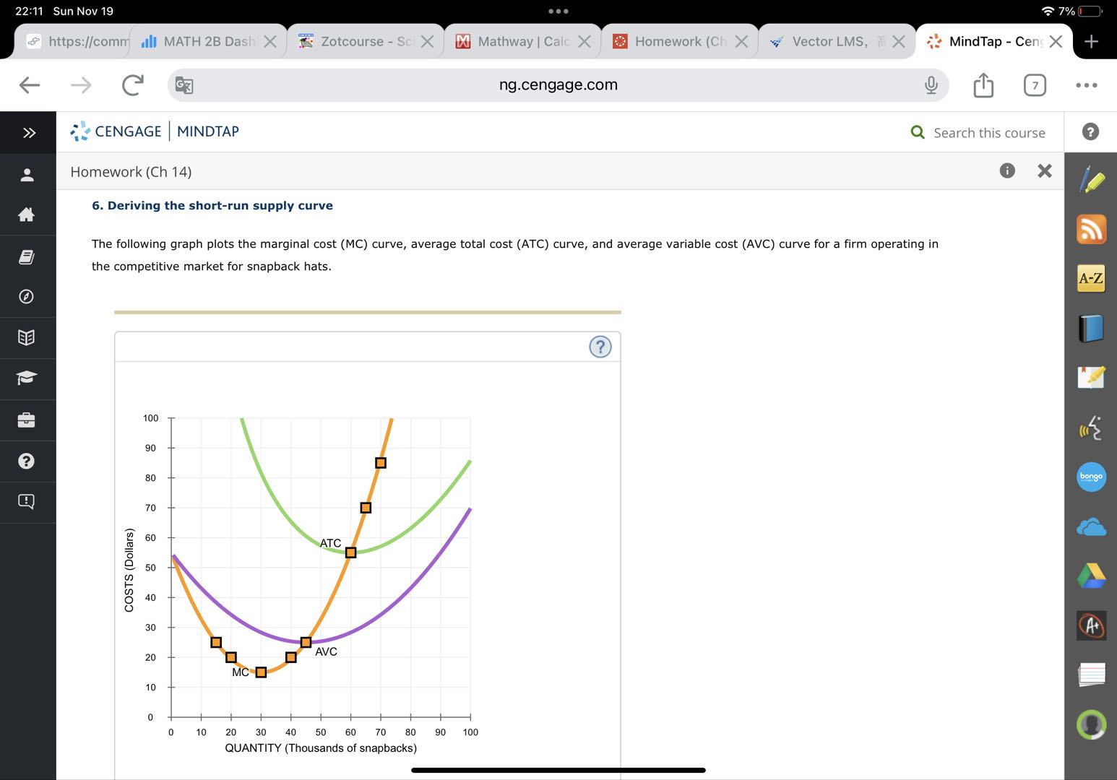Tap the three dots in the status bar
The image size is (1117, 780).
[558, 12]
